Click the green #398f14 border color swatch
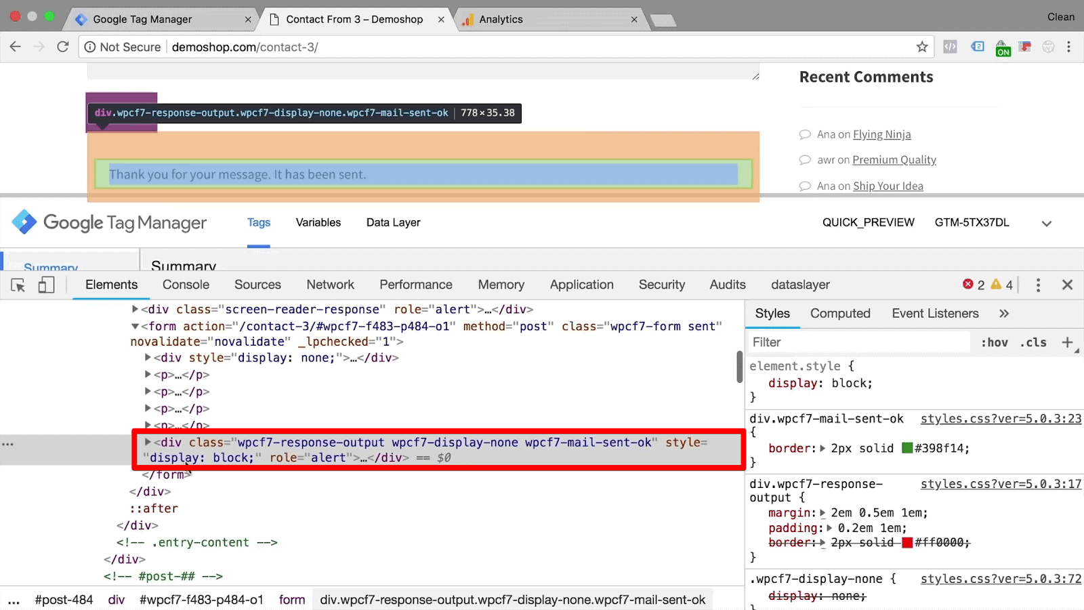1084x610 pixels. [907, 448]
